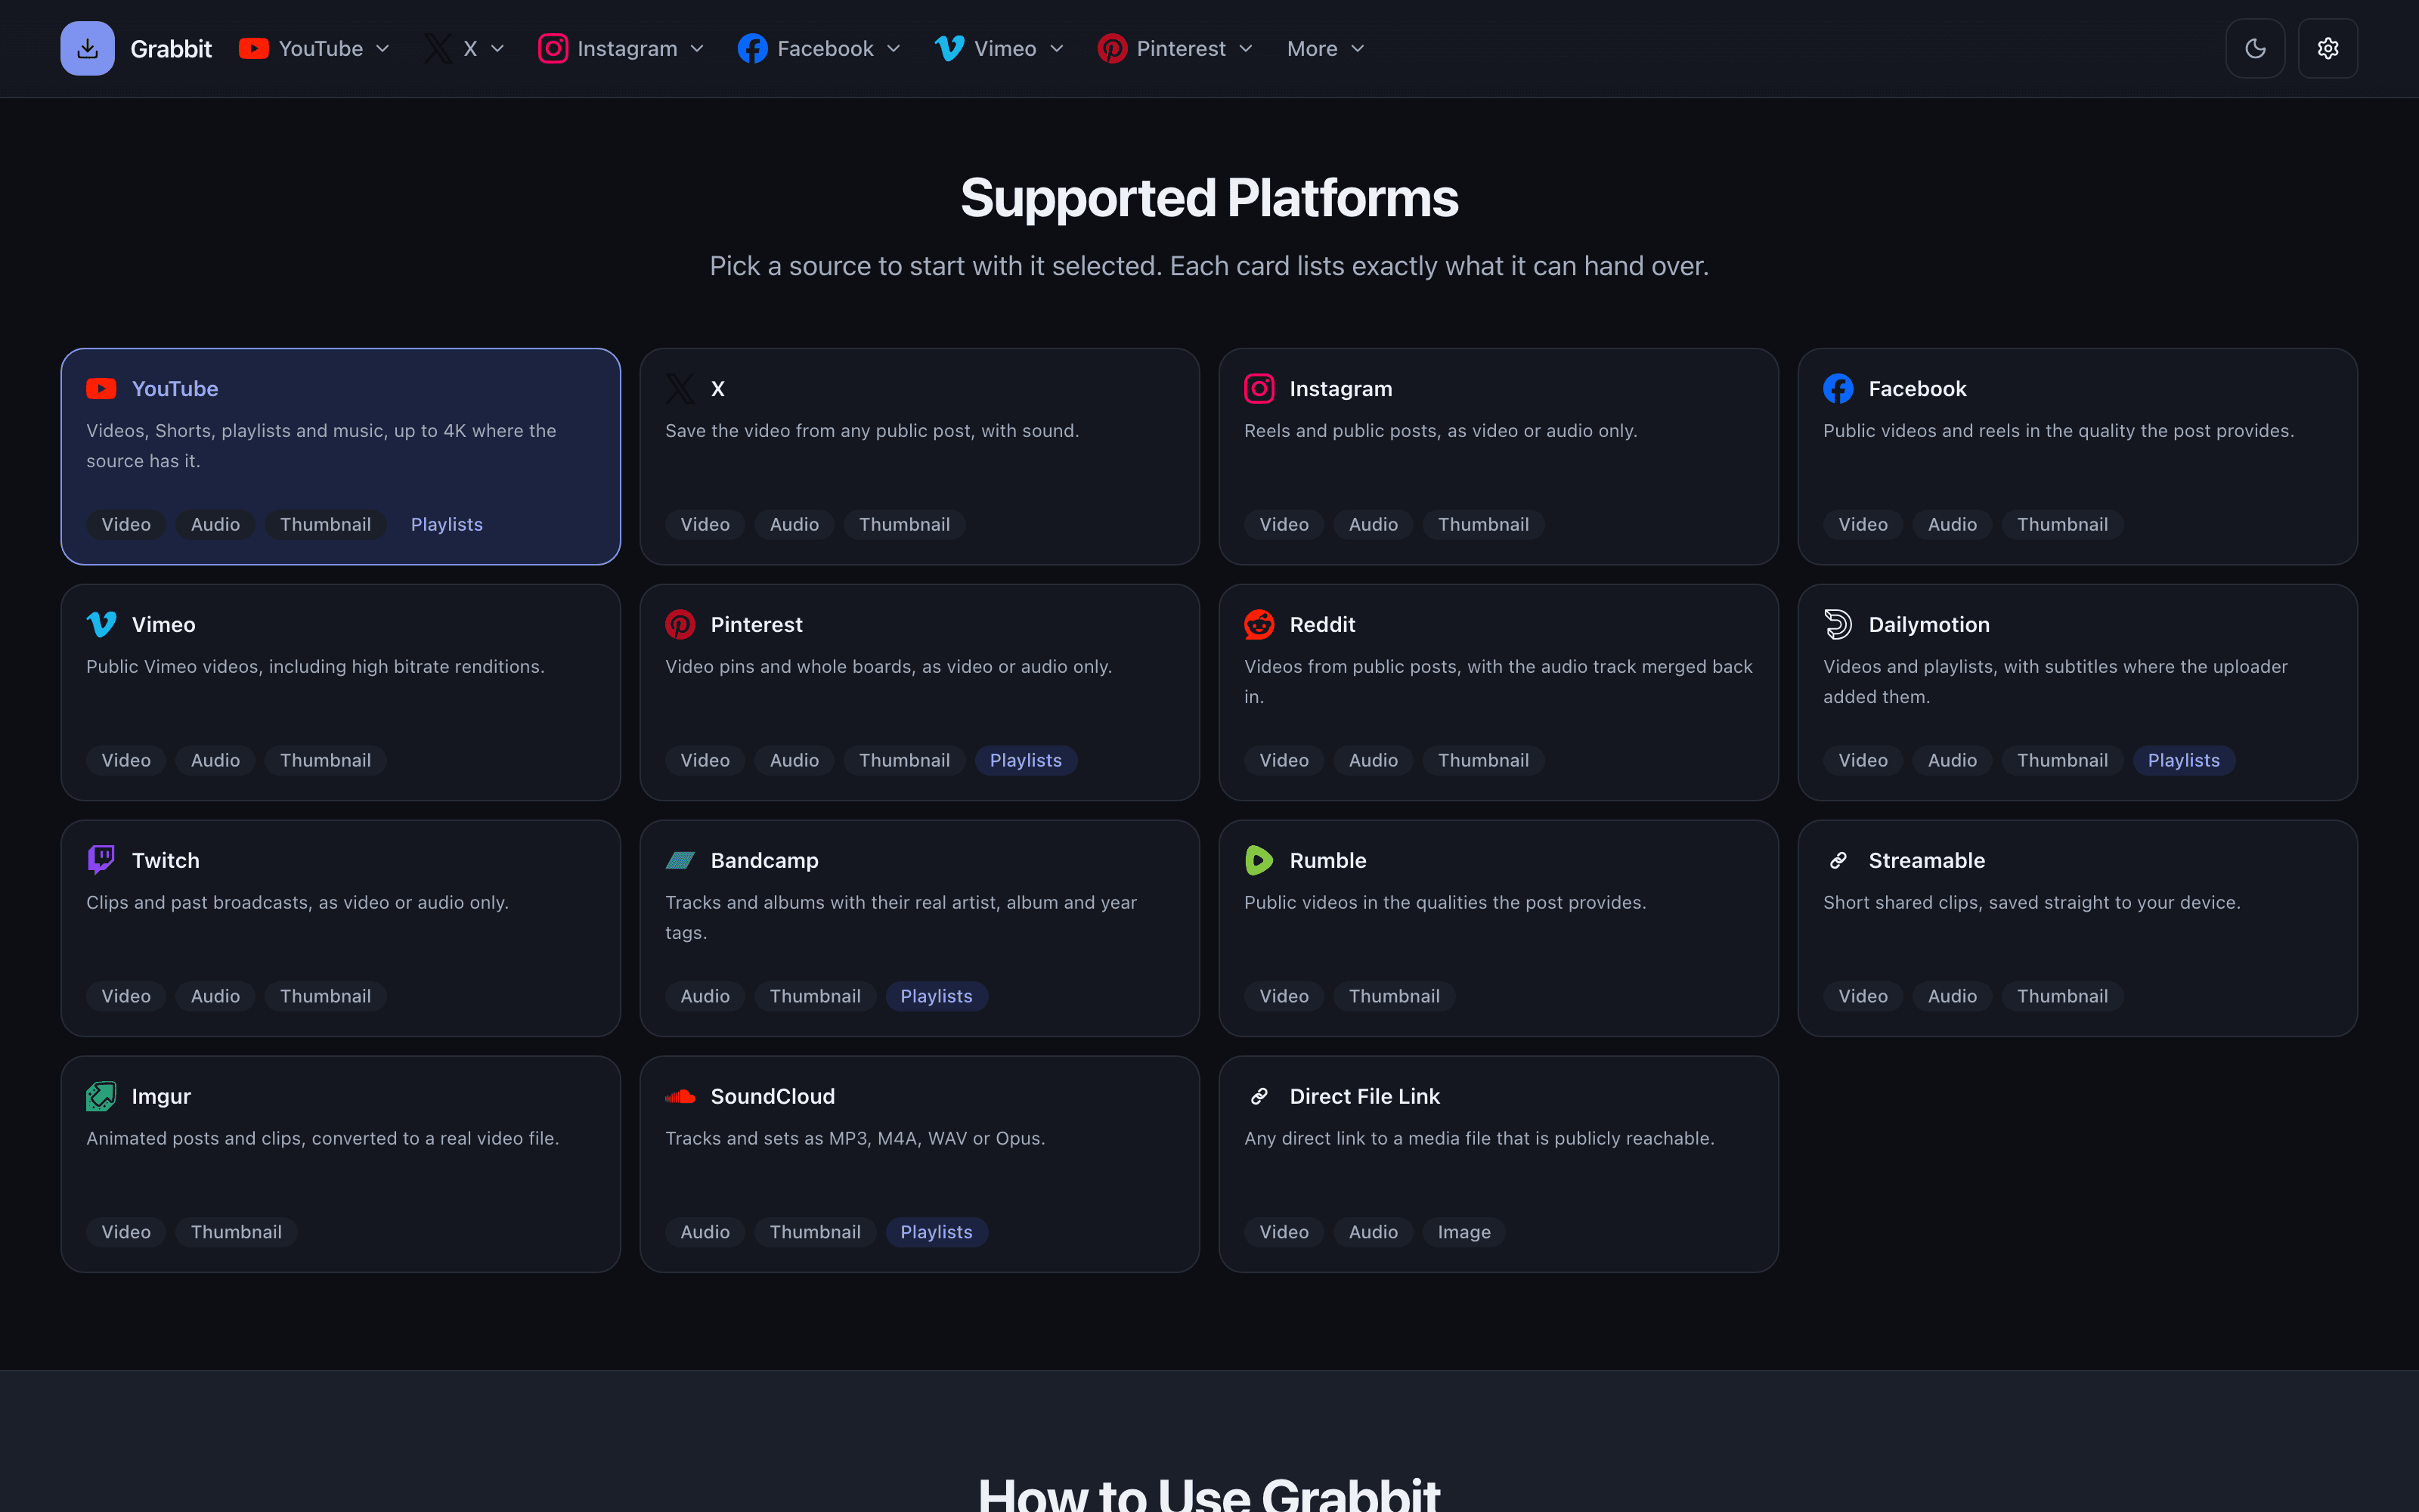Click the Reddit alien icon

click(x=1259, y=624)
